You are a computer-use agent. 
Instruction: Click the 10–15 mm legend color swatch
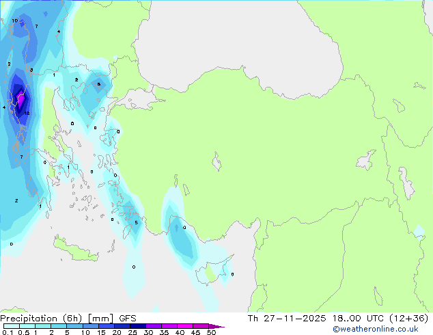(90, 326)
